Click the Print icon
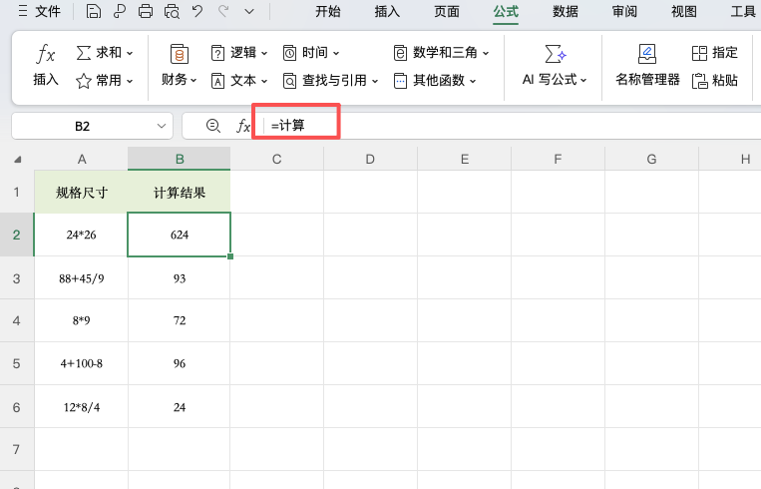The height and width of the screenshot is (489, 761). point(145,11)
